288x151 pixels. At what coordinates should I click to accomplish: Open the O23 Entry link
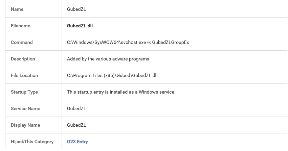[77, 142]
